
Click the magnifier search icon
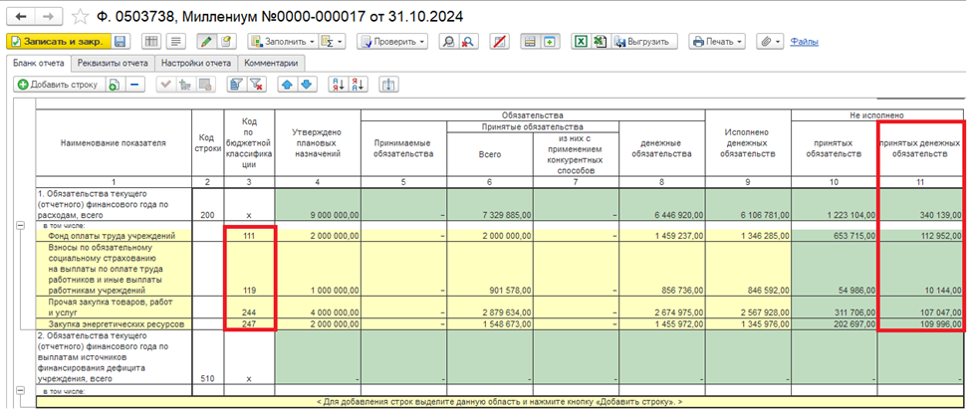point(448,42)
